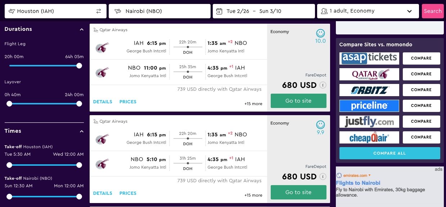The image size is (446, 207).
Task: Open the 1 adult, Economy dropdown
Action: [368, 11]
